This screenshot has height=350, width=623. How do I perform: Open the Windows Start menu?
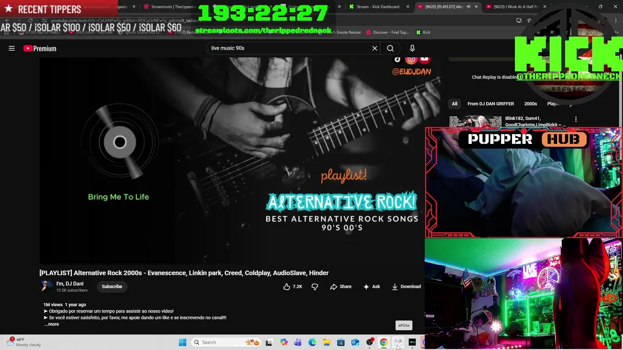(183, 342)
